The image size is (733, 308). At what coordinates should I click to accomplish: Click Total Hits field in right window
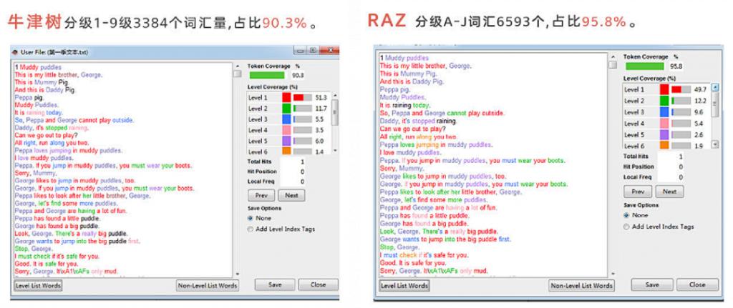click(670, 157)
